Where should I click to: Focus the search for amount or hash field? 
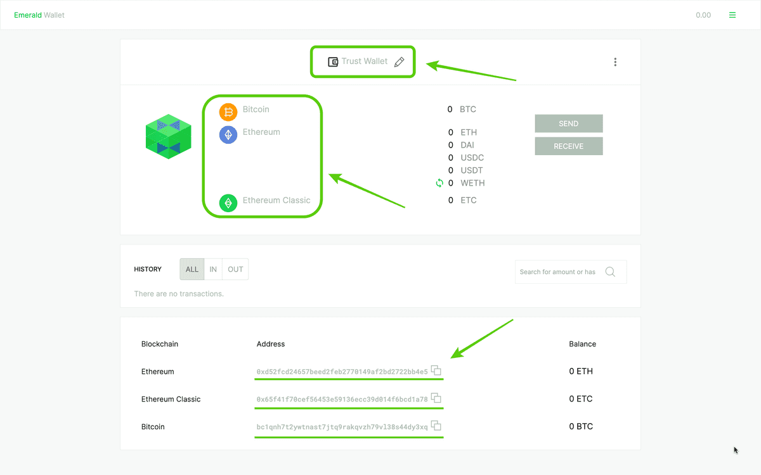tap(558, 272)
